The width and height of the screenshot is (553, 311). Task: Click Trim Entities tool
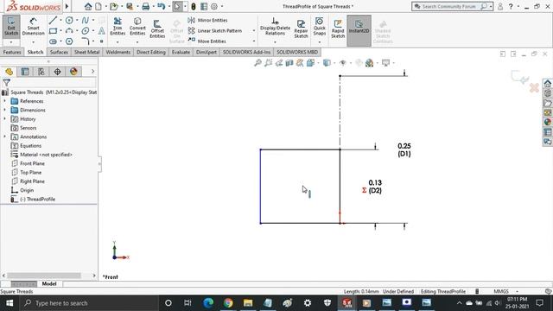(x=118, y=27)
